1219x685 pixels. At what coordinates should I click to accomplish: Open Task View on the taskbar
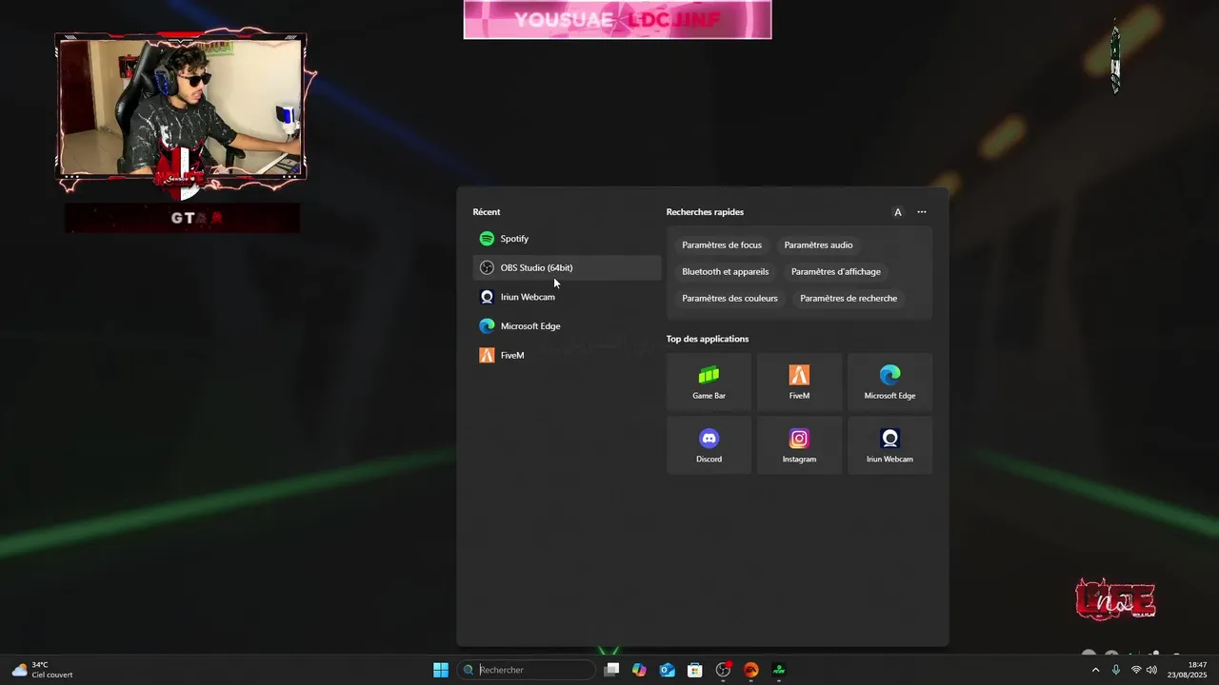(x=611, y=670)
